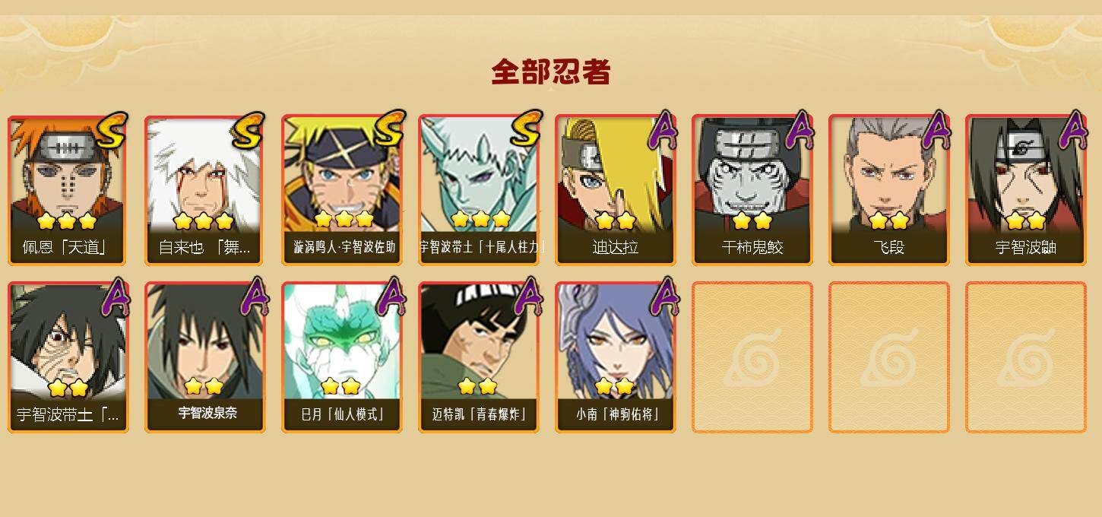Click the S rank badge on 自来也
This screenshot has width=1102, height=517.
(249, 130)
